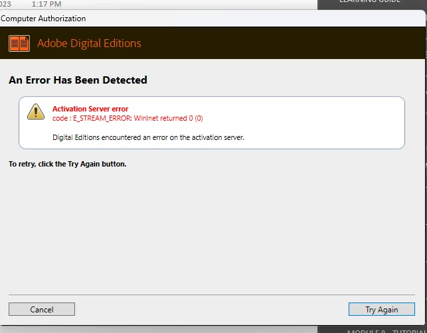Click 'An Error Has Been Detected' heading

[x=78, y=80]
